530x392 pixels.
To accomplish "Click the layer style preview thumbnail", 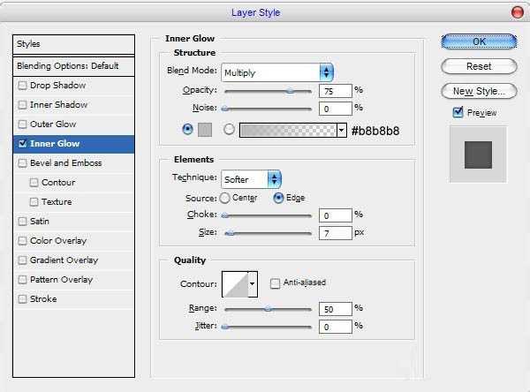I will [477, 155].
